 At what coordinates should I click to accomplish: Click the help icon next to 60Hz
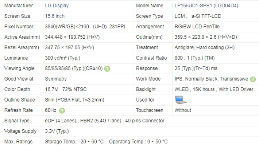point(62,111)
